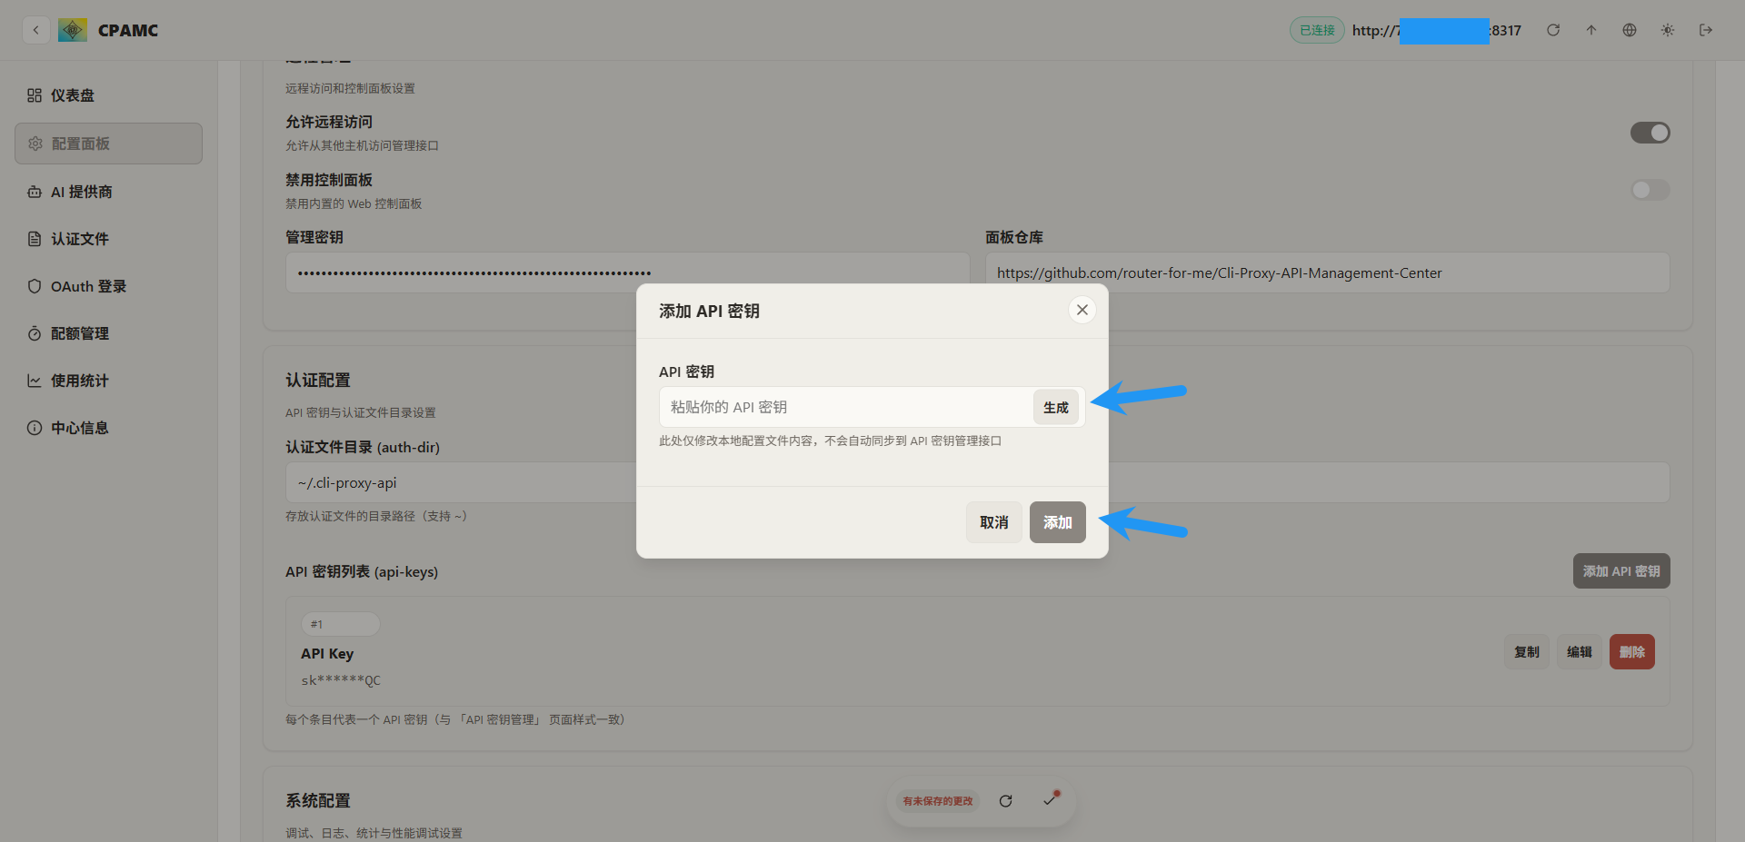Open OAuth 登录 page in sidebar
Screen dimensions: 1745x842
click(x=88, y=286)
